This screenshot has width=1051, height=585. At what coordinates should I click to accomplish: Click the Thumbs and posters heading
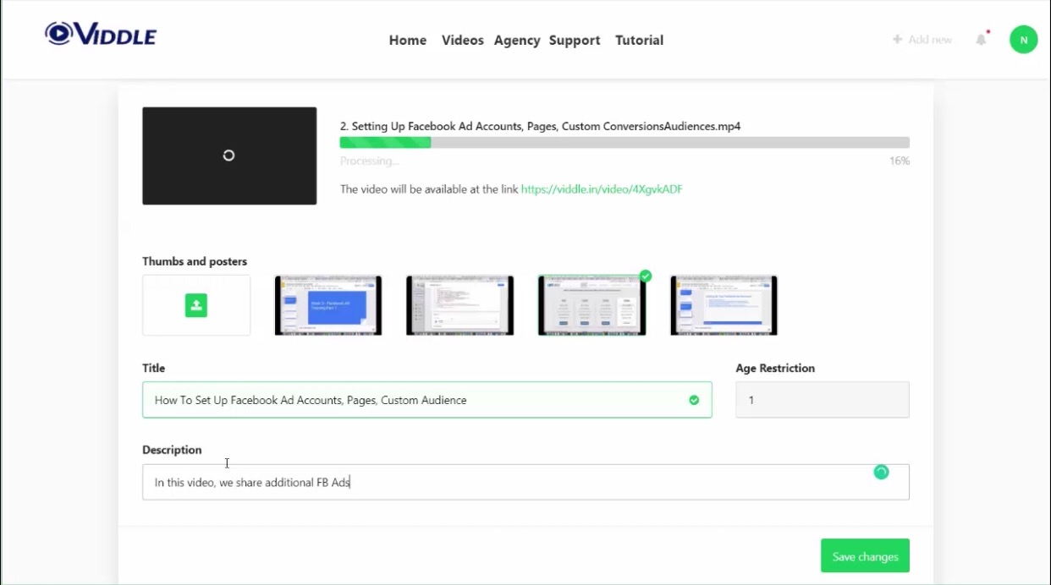(x=195, y=261)
